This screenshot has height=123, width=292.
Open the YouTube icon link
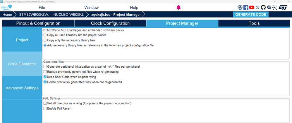tap(252, 8)
